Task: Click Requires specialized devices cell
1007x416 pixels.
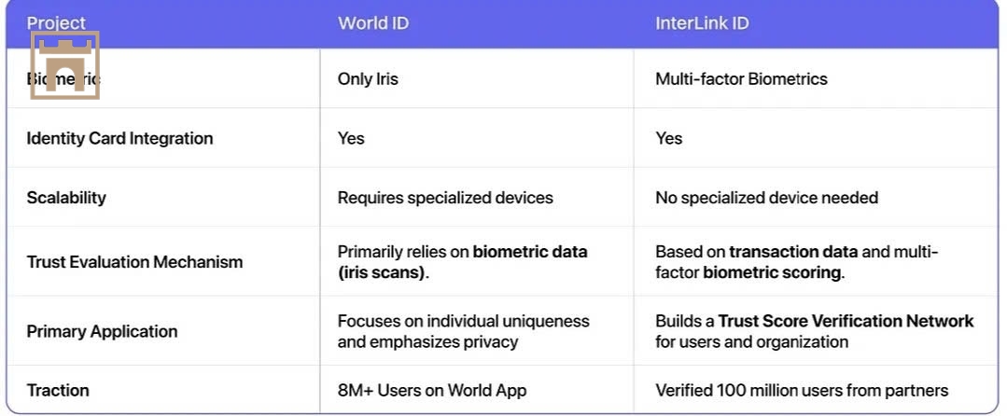Action: point(445,198)
